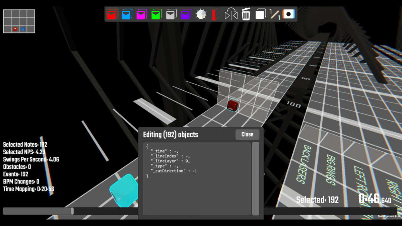Screen dimensions: 402x226
Task: Click the Time Mapping 0:20:56 text
Action: [28, 189]
